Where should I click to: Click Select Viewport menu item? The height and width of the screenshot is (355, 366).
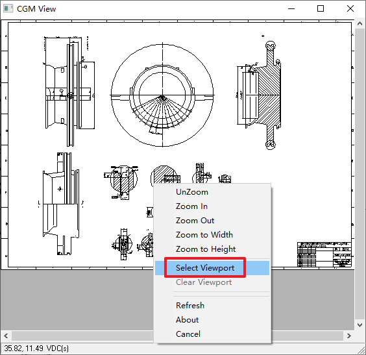212,268
